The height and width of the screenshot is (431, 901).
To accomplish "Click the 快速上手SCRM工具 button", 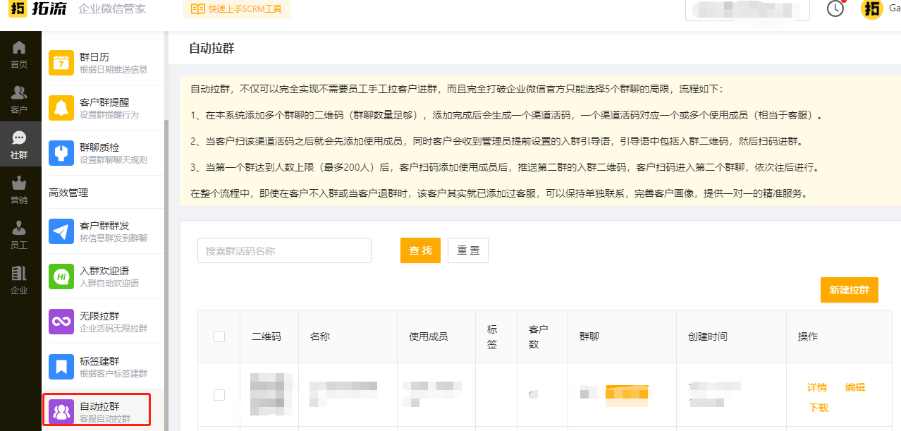I will click(x=236, y=9).
